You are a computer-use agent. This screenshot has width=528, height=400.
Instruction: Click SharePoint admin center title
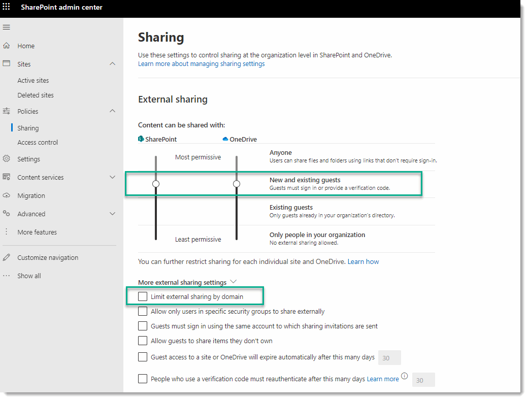pyautogui.click(x=61, y=7)
